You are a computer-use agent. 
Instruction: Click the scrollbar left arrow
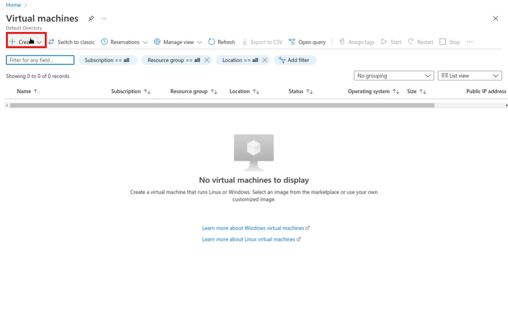(x=7, y=105)
